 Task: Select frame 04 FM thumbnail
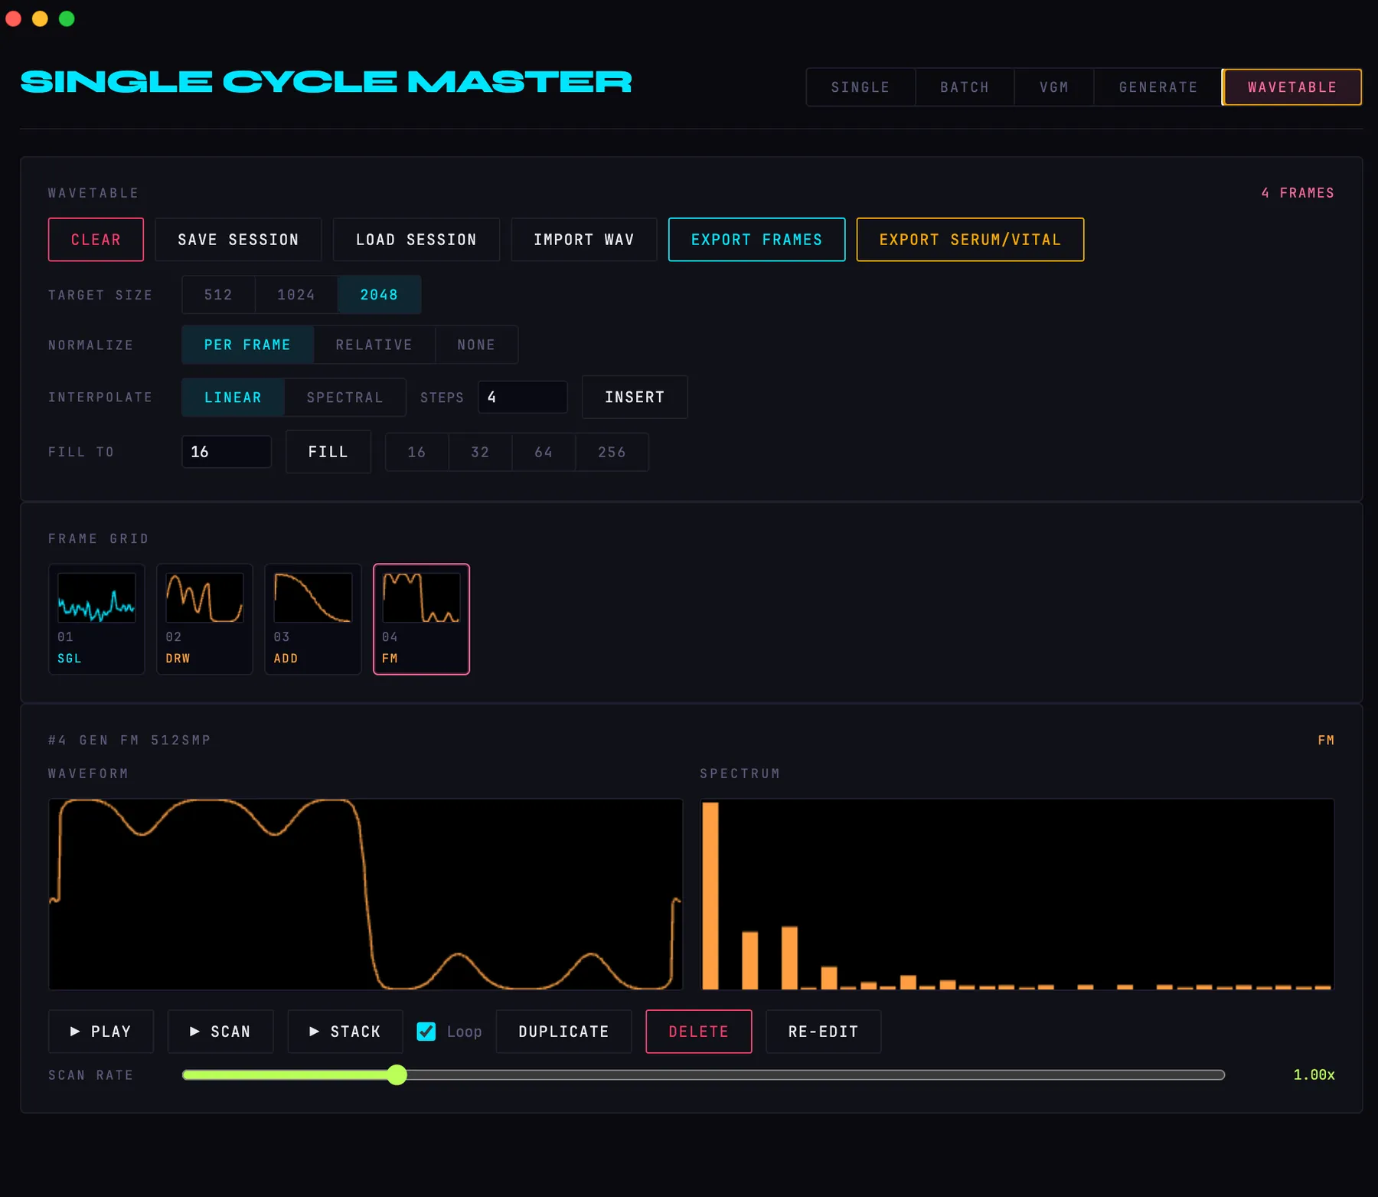[421, 620]
